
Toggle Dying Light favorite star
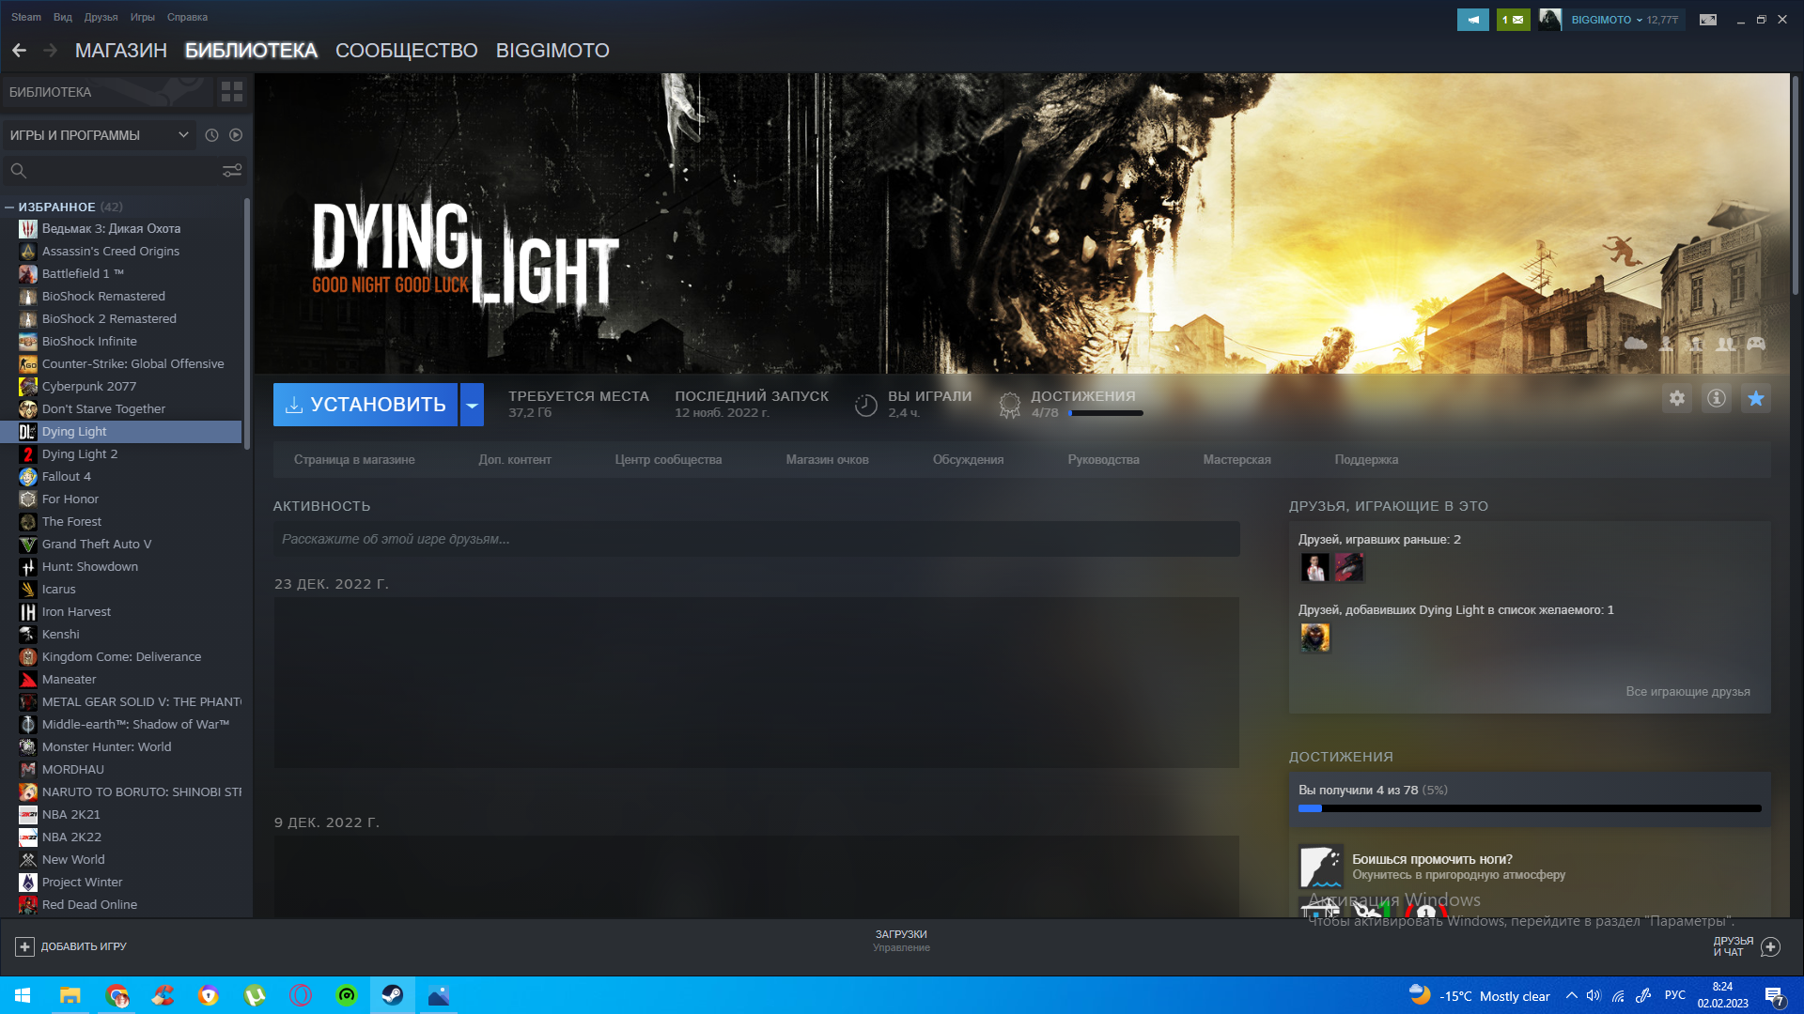coord(1756,398)
